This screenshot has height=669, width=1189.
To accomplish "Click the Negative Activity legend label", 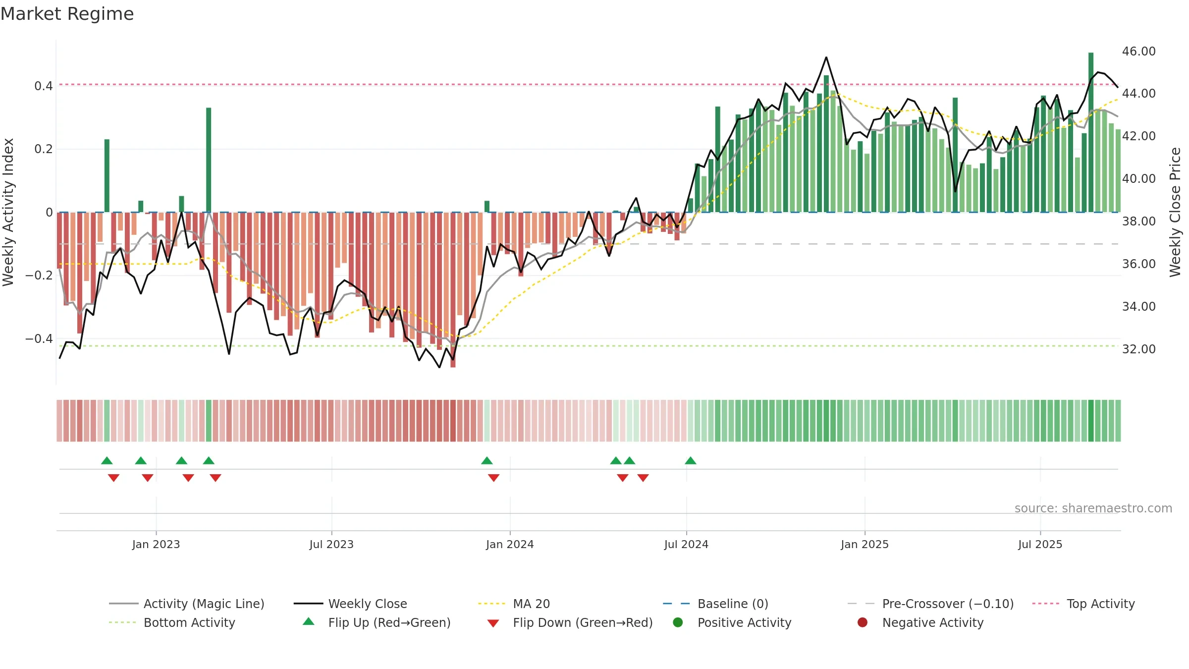I will point(932,622).
